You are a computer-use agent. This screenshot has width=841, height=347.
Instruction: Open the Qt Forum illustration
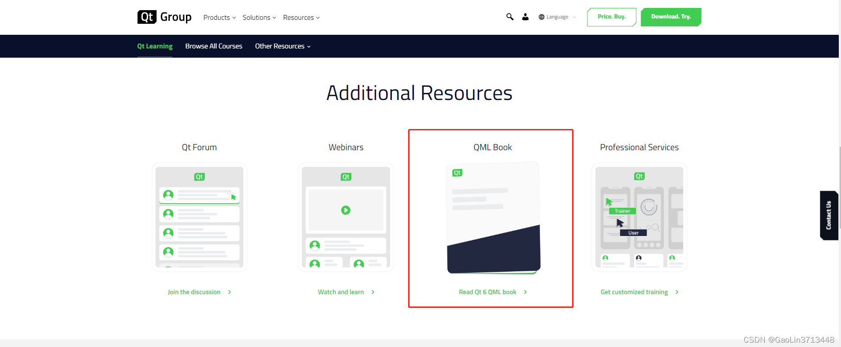(x=199, y=217)
